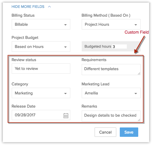Screen dimensions: 152x145
Task: Open the Amellia marketing lead dropdown
Action: pyautogui.click(x=111, y=93)
